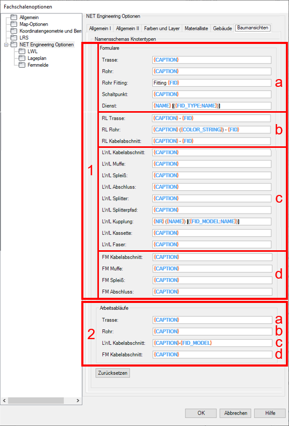
Task: Click the Rohr Fitting field
Action: (212, 83)
